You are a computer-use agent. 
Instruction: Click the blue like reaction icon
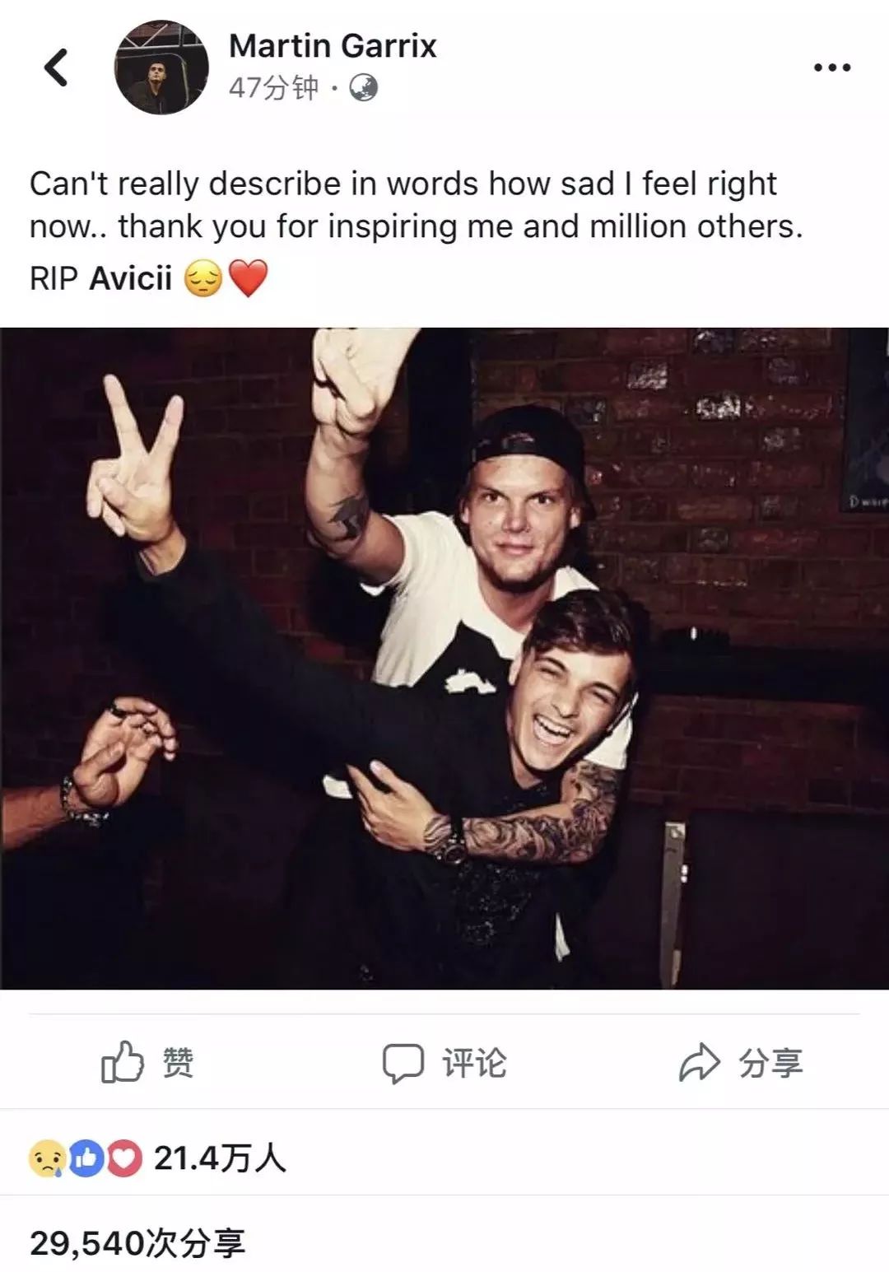point(86,1159)
